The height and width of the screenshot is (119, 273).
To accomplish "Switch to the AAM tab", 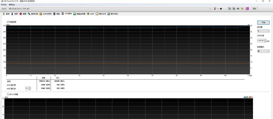I will [91, 14].
